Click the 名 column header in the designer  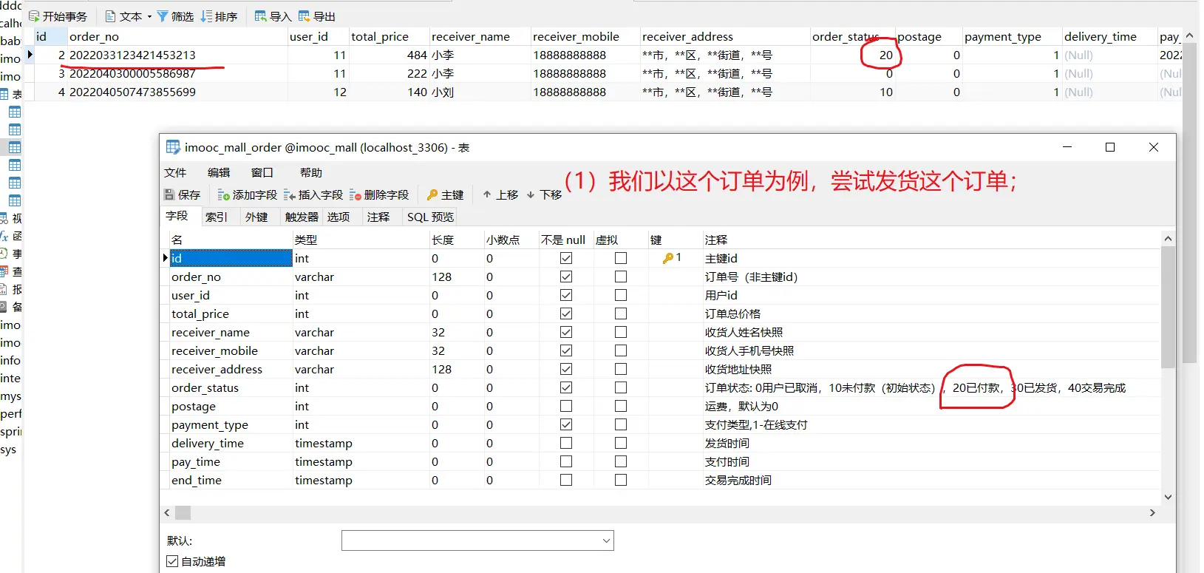[231, 240]
